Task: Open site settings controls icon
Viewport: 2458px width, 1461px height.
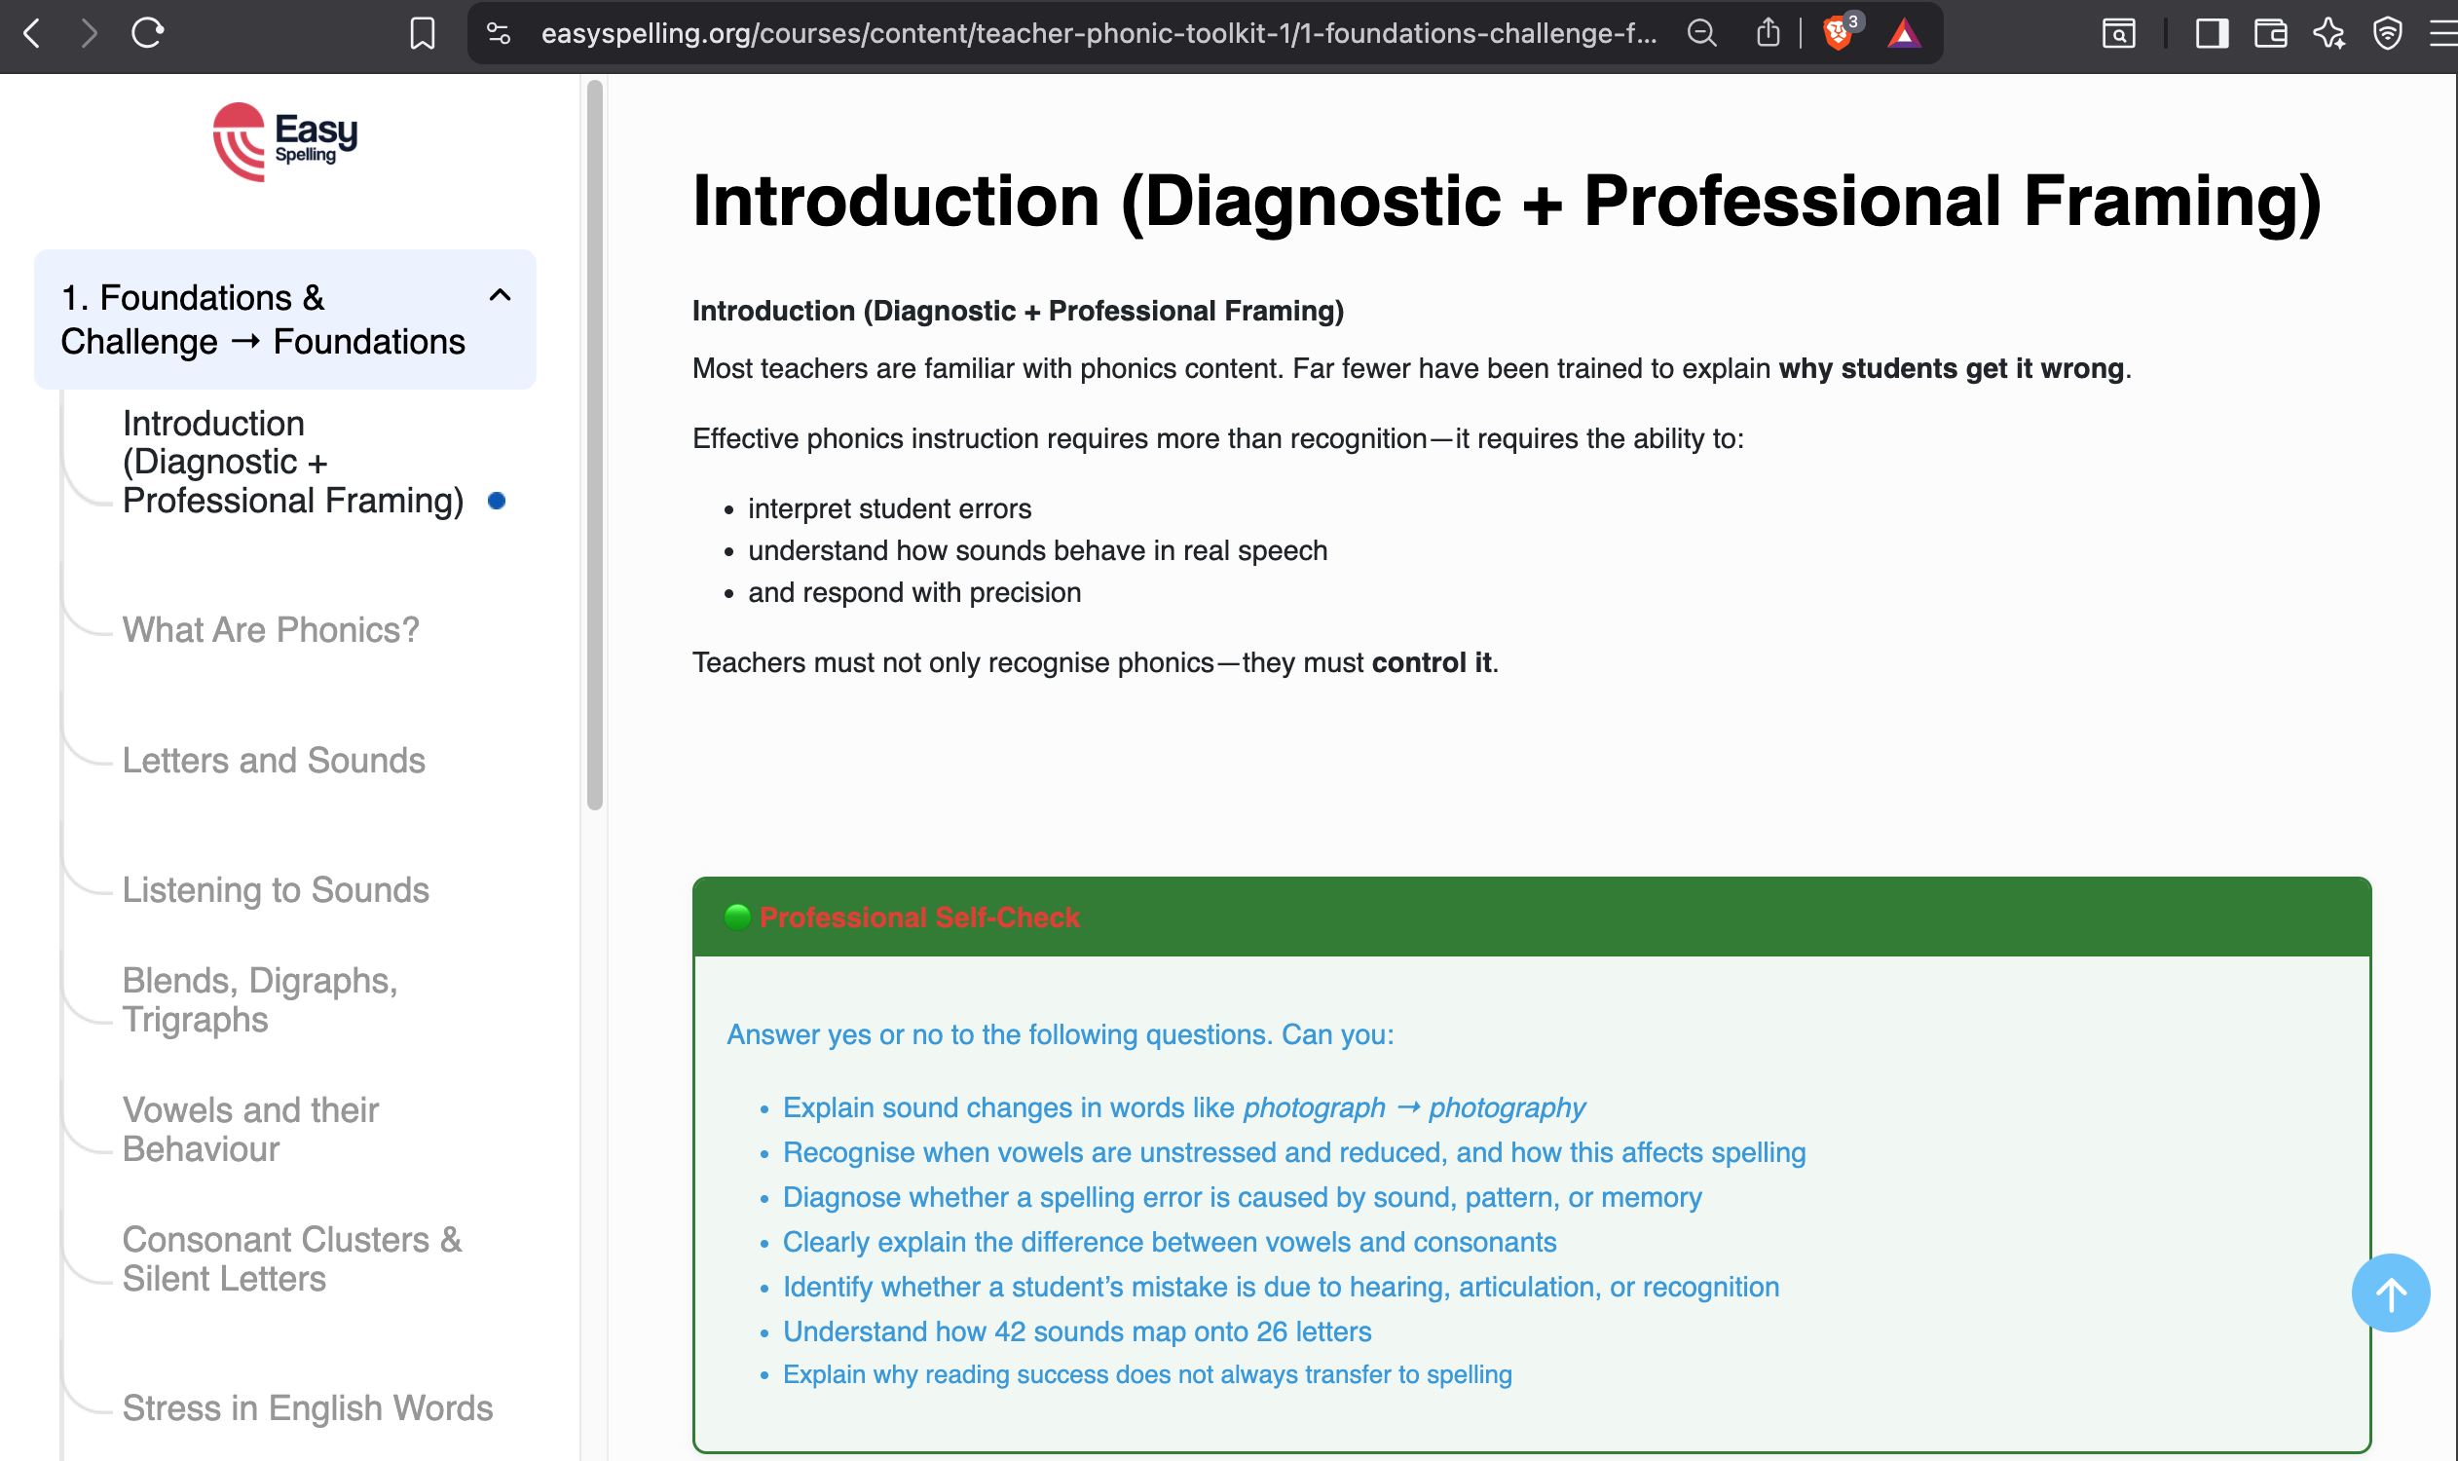Action: 498,32
